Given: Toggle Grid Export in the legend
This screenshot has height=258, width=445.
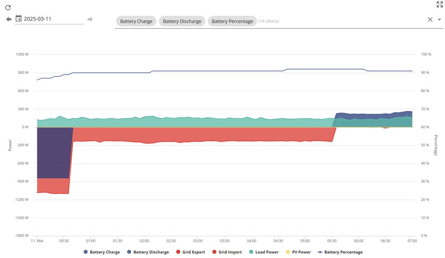Looking at the screenshot, I should (190, 252).
